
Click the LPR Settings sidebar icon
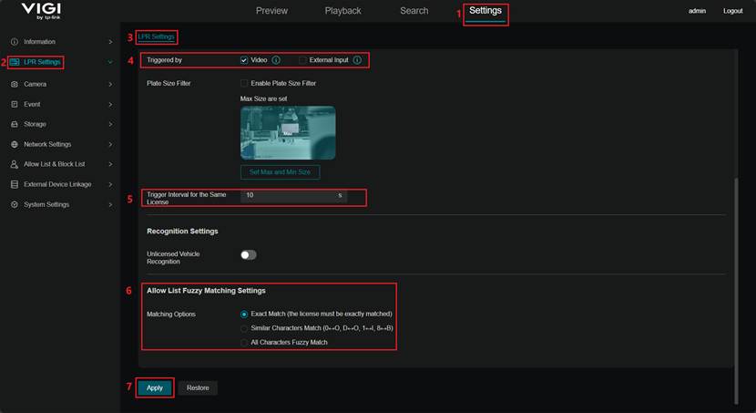coord(15,62)
